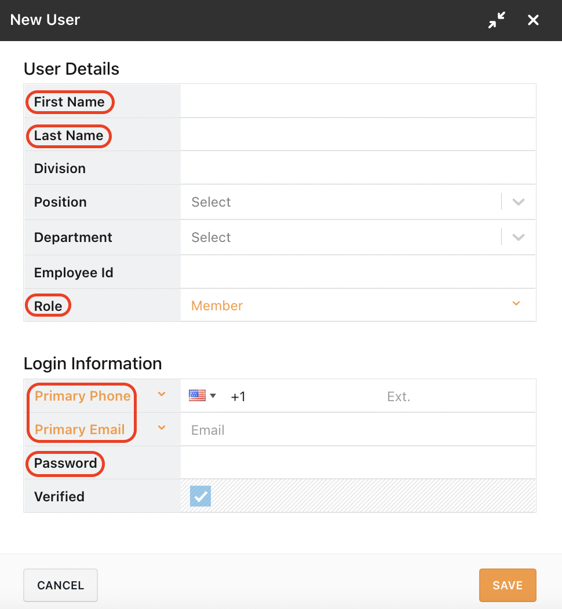This screenshot has width=562, height=609.
Task: Click the Employee Id input field
Action: (358, 272)
